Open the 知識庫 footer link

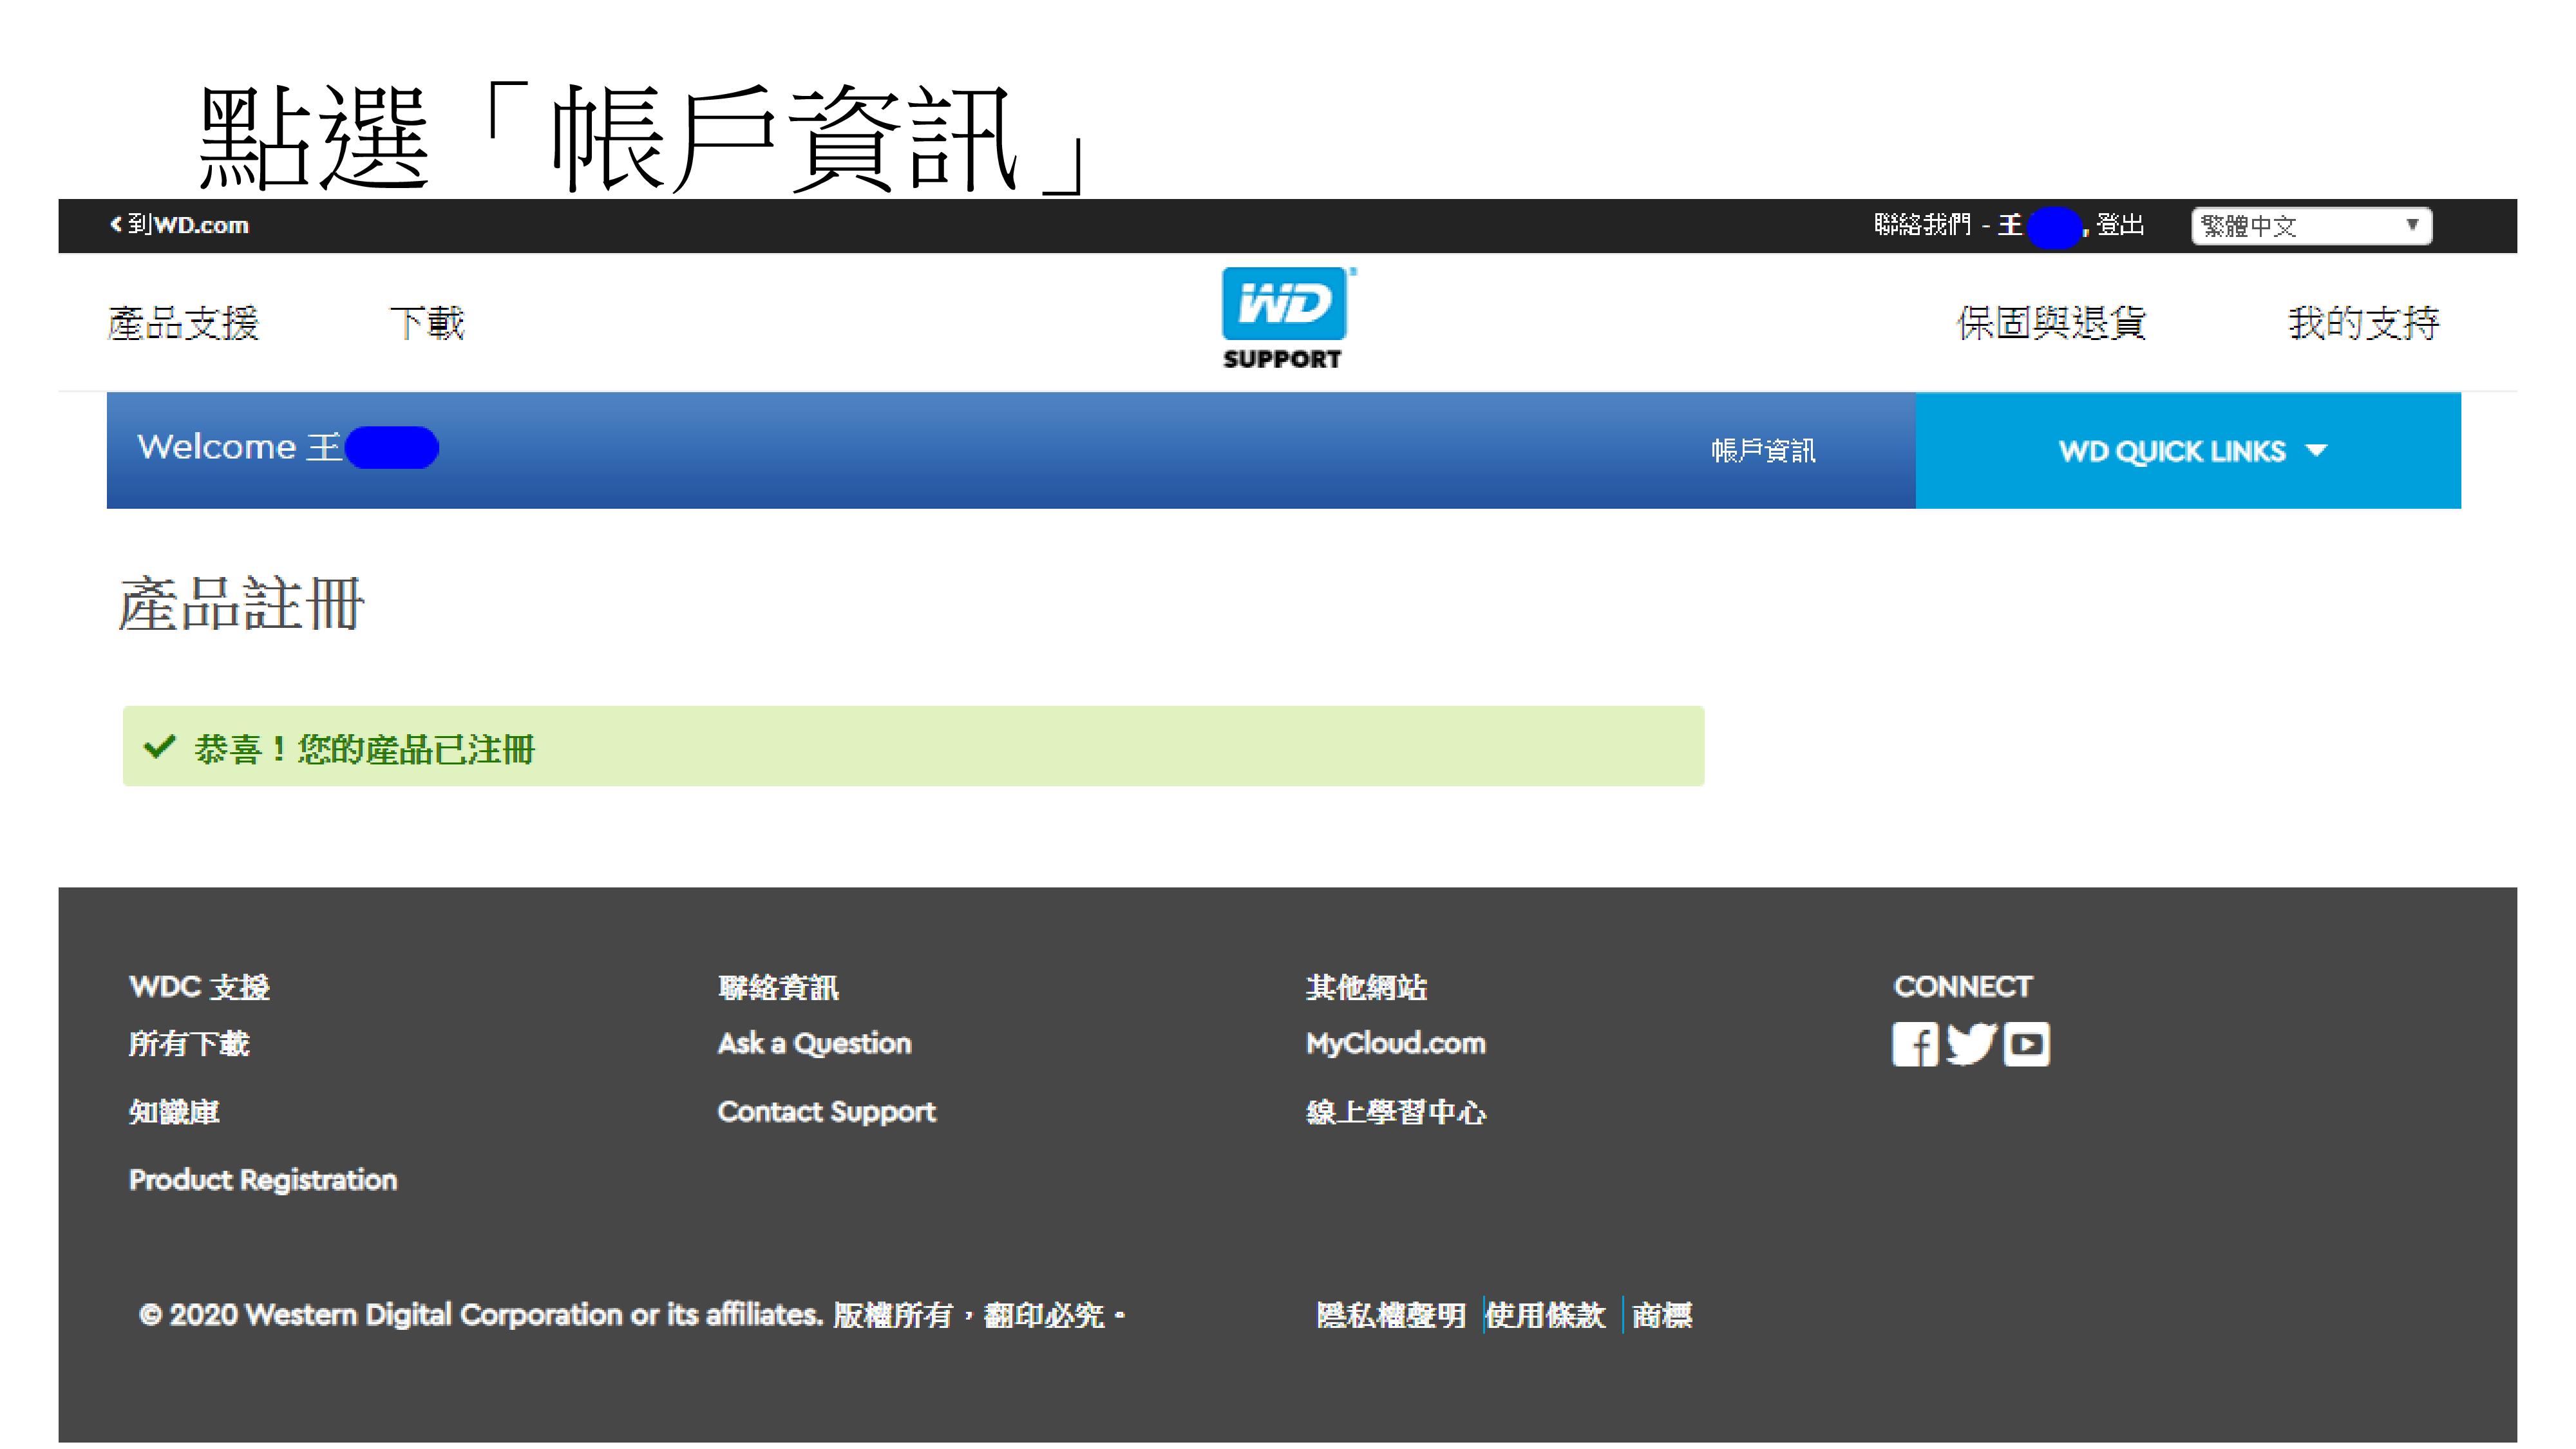coord(174,1112)
